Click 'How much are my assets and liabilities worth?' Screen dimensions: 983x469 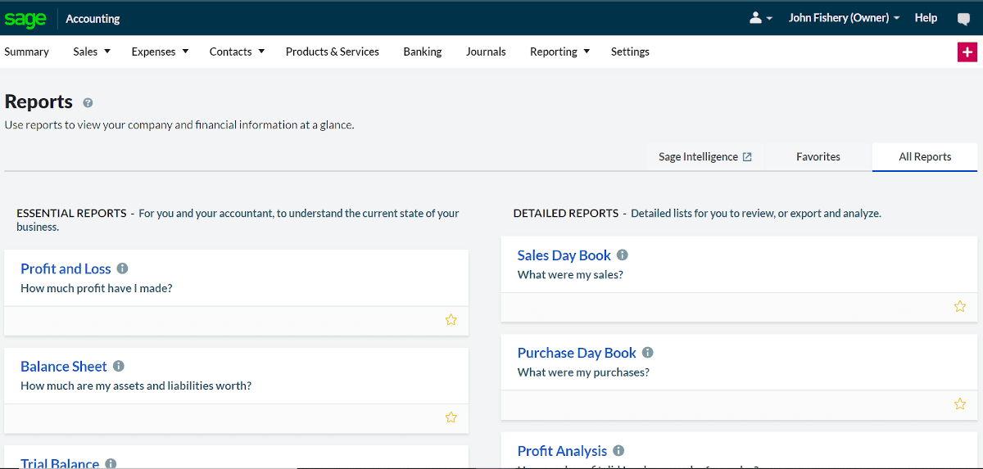pos(136,386)
